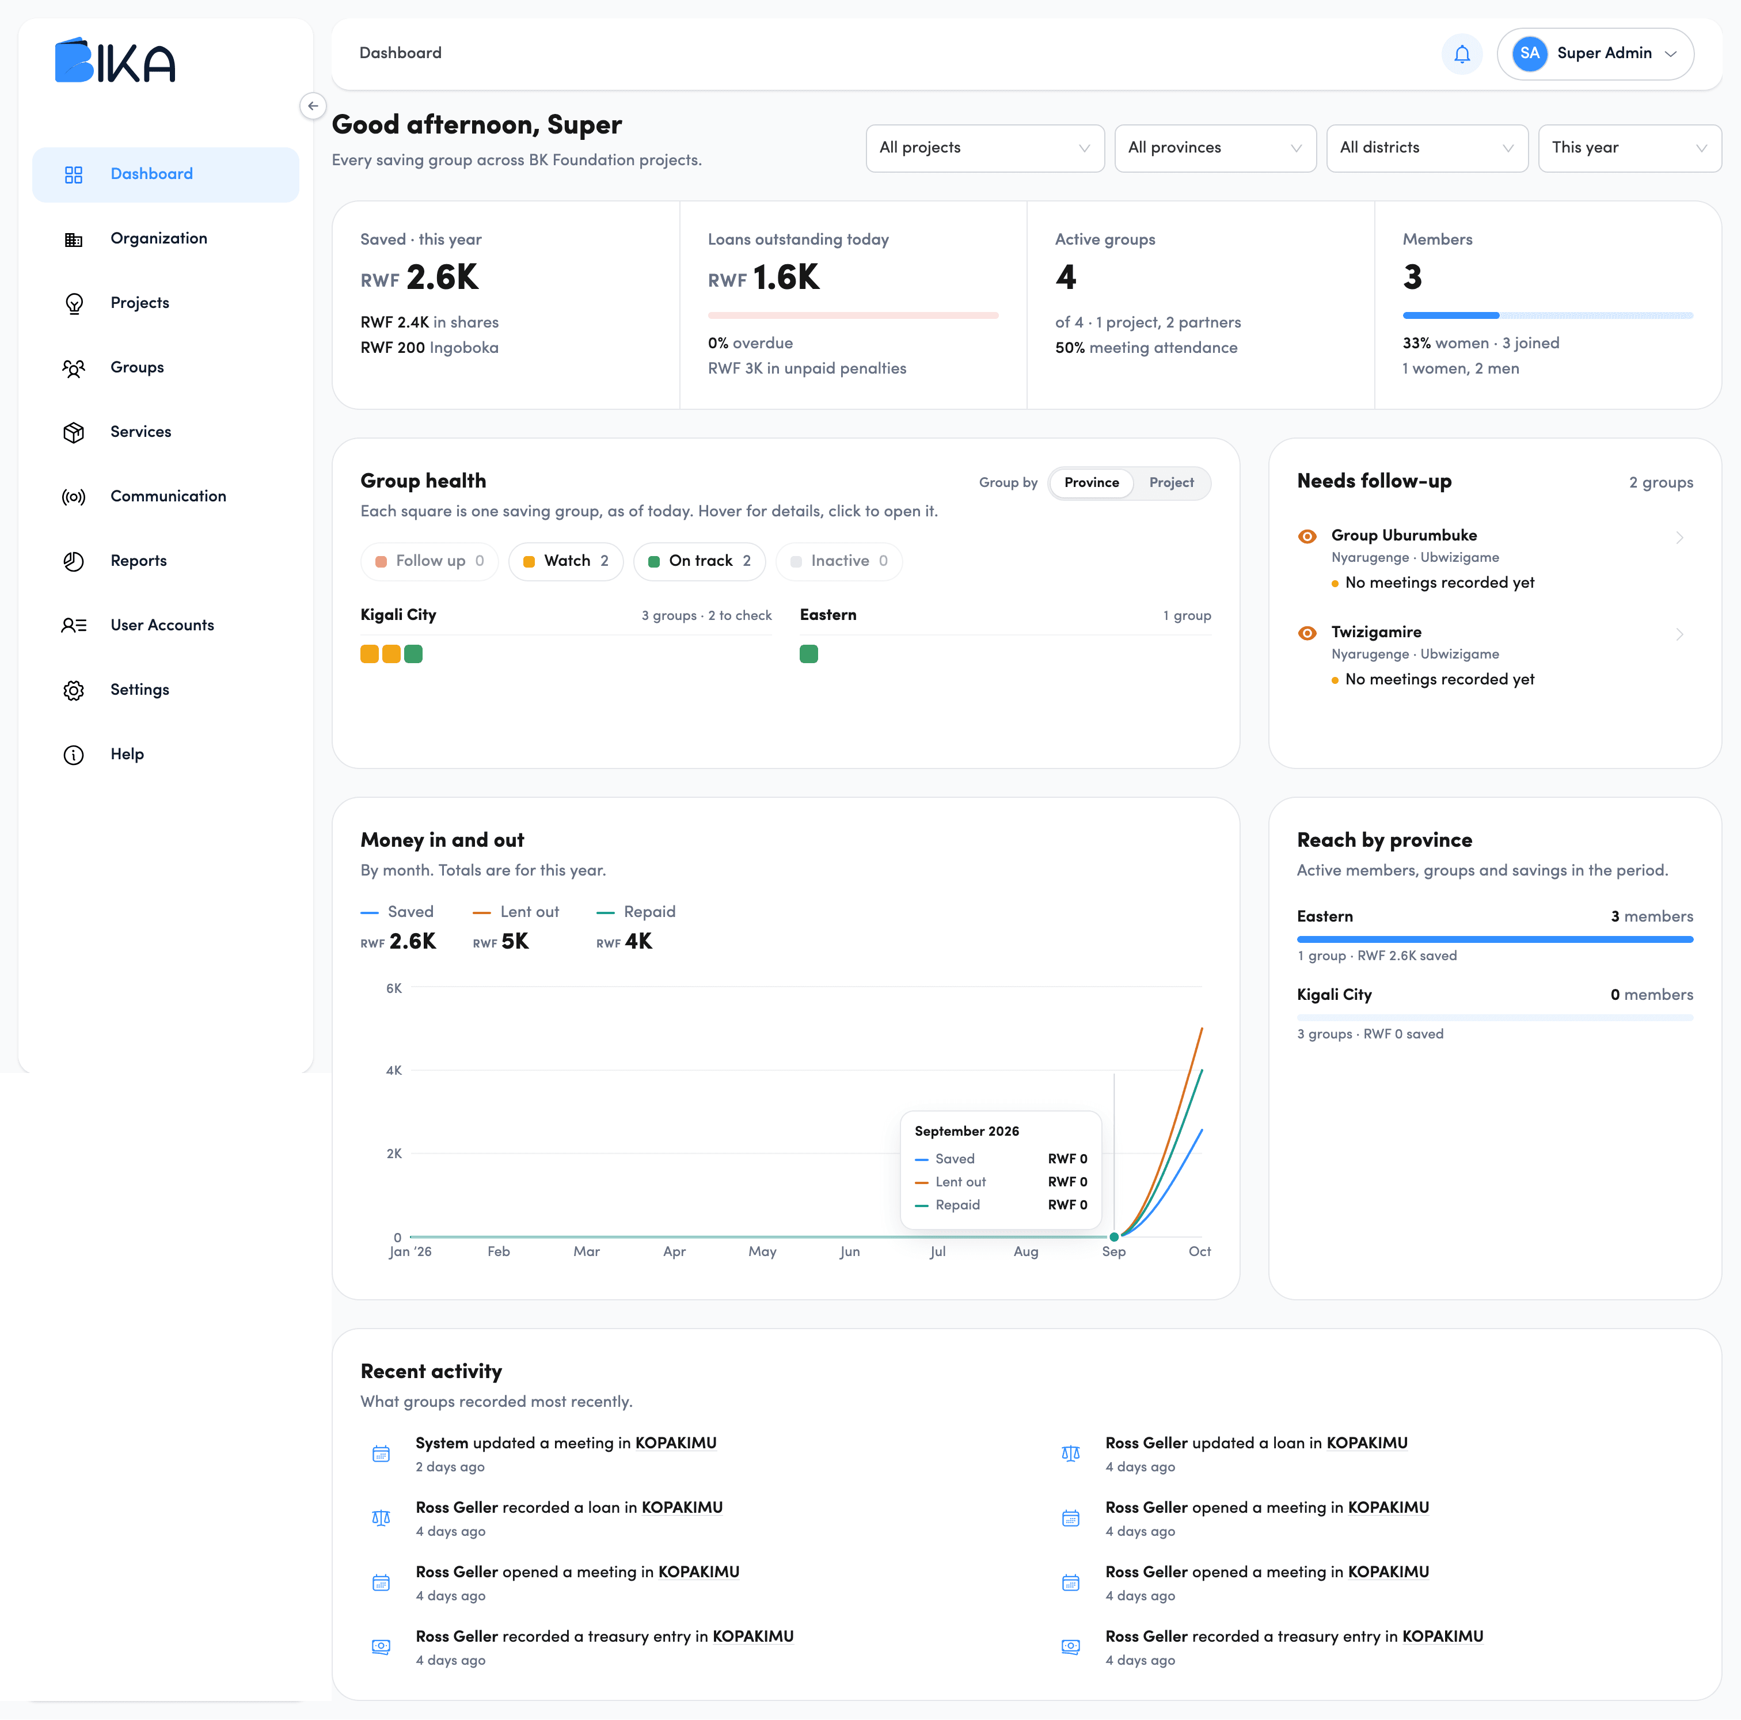
Task: Toggle the Inactive filter chip
Action: point(839,561)
